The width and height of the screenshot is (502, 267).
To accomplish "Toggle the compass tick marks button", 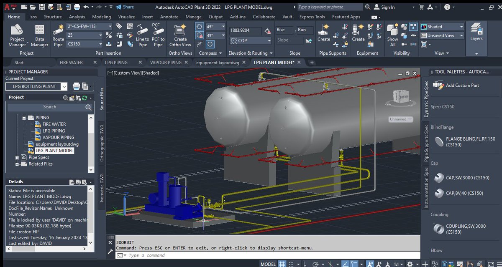I will [x=210, y=44].
